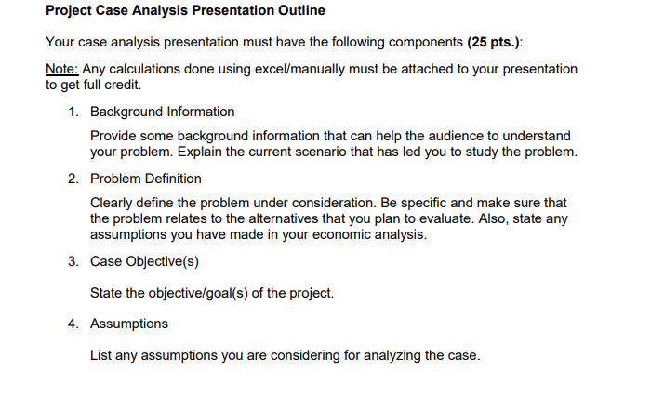The height and width of the screenshot is (397, 664).
Task: Click the line 'assumptions you have made in your economic analysis.'
Action: point(259,233)
